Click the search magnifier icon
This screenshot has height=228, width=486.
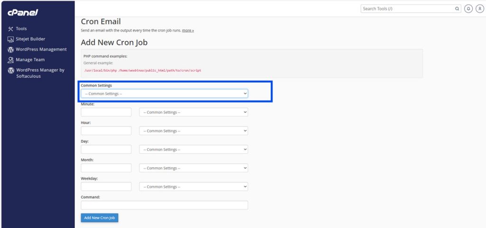coord(457,9)
